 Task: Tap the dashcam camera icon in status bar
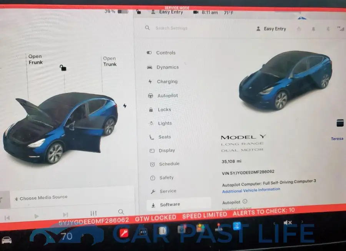[x=196, y=12]
